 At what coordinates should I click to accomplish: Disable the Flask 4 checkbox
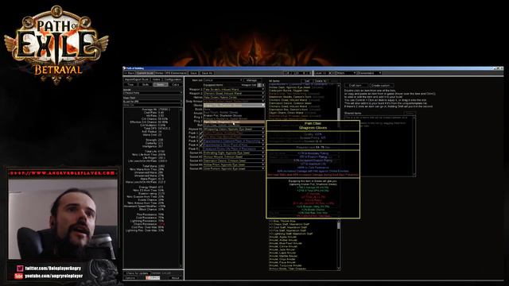201,145
